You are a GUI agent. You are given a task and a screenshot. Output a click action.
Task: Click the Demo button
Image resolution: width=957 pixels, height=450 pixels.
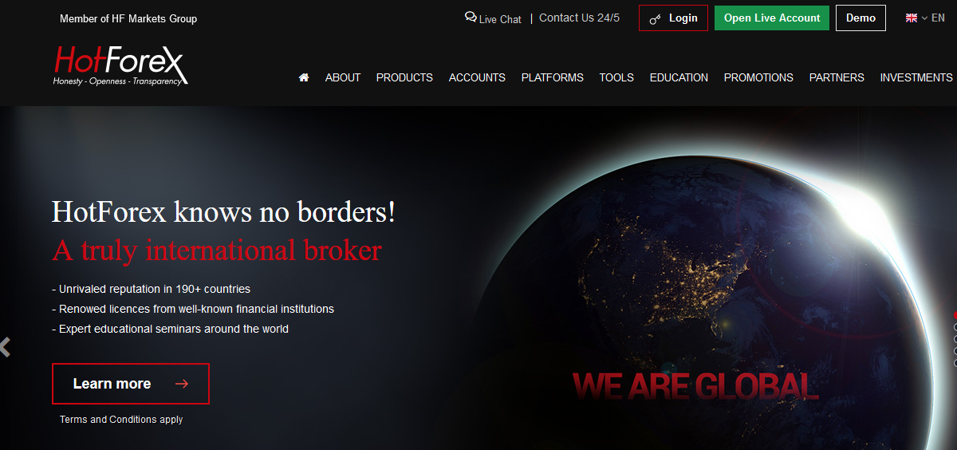tap(861, 18)
